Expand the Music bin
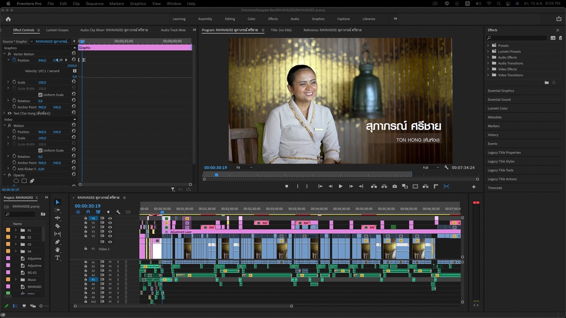 click(15, 279)
